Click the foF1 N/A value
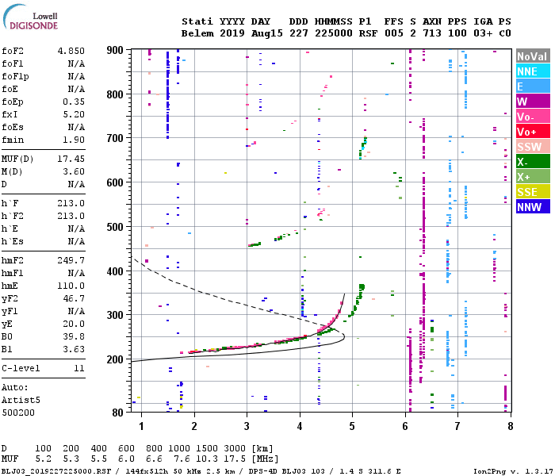Screen dimensions: 555x476 [76, 63]
